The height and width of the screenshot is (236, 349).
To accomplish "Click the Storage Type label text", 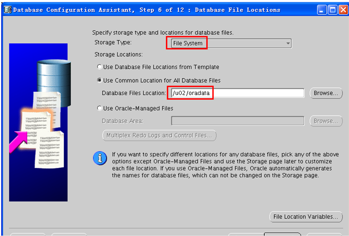I will [x=113, y=42].
